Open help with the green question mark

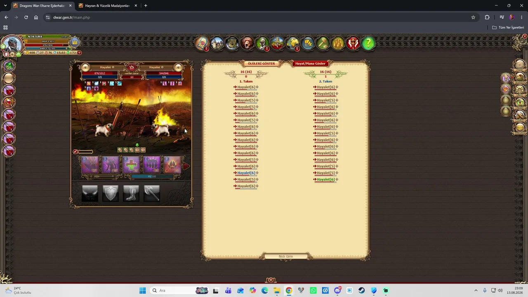(x=368, y=43)
